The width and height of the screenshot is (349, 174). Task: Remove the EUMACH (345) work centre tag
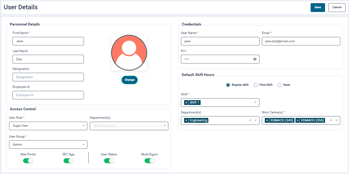[x=267, y=120]
